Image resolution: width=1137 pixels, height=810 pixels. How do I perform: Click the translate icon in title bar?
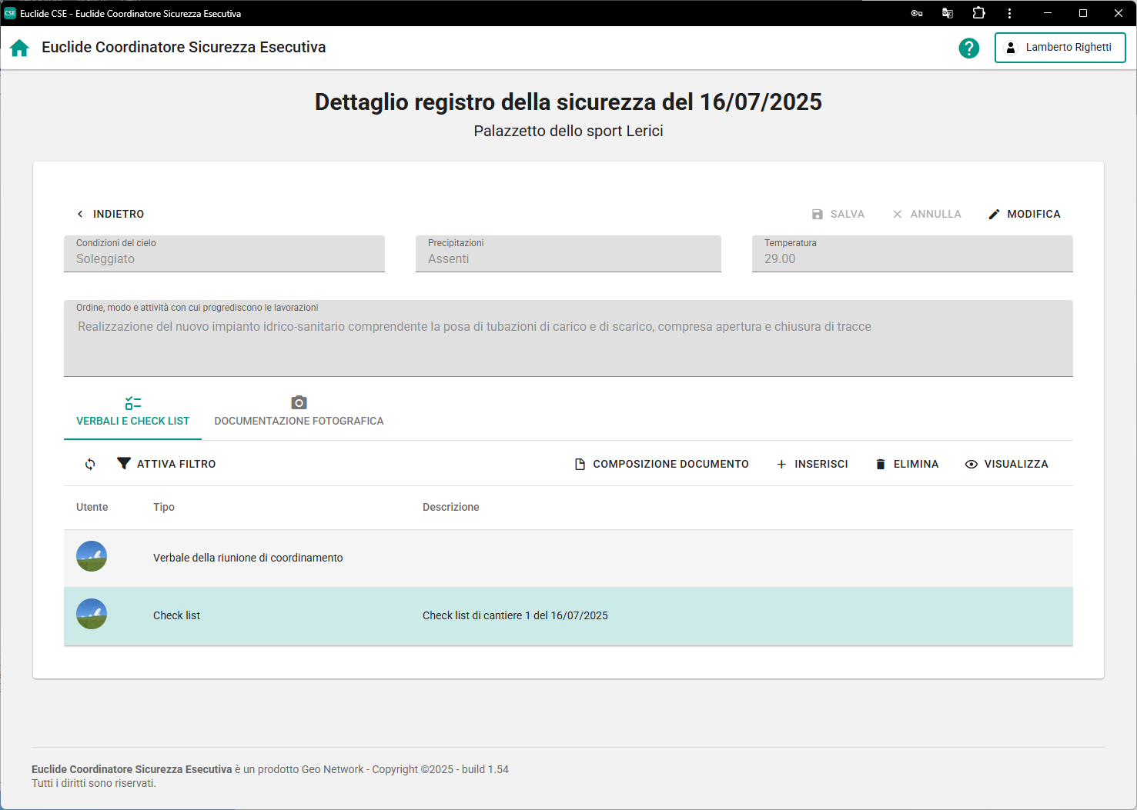click(x=948, y=13)
